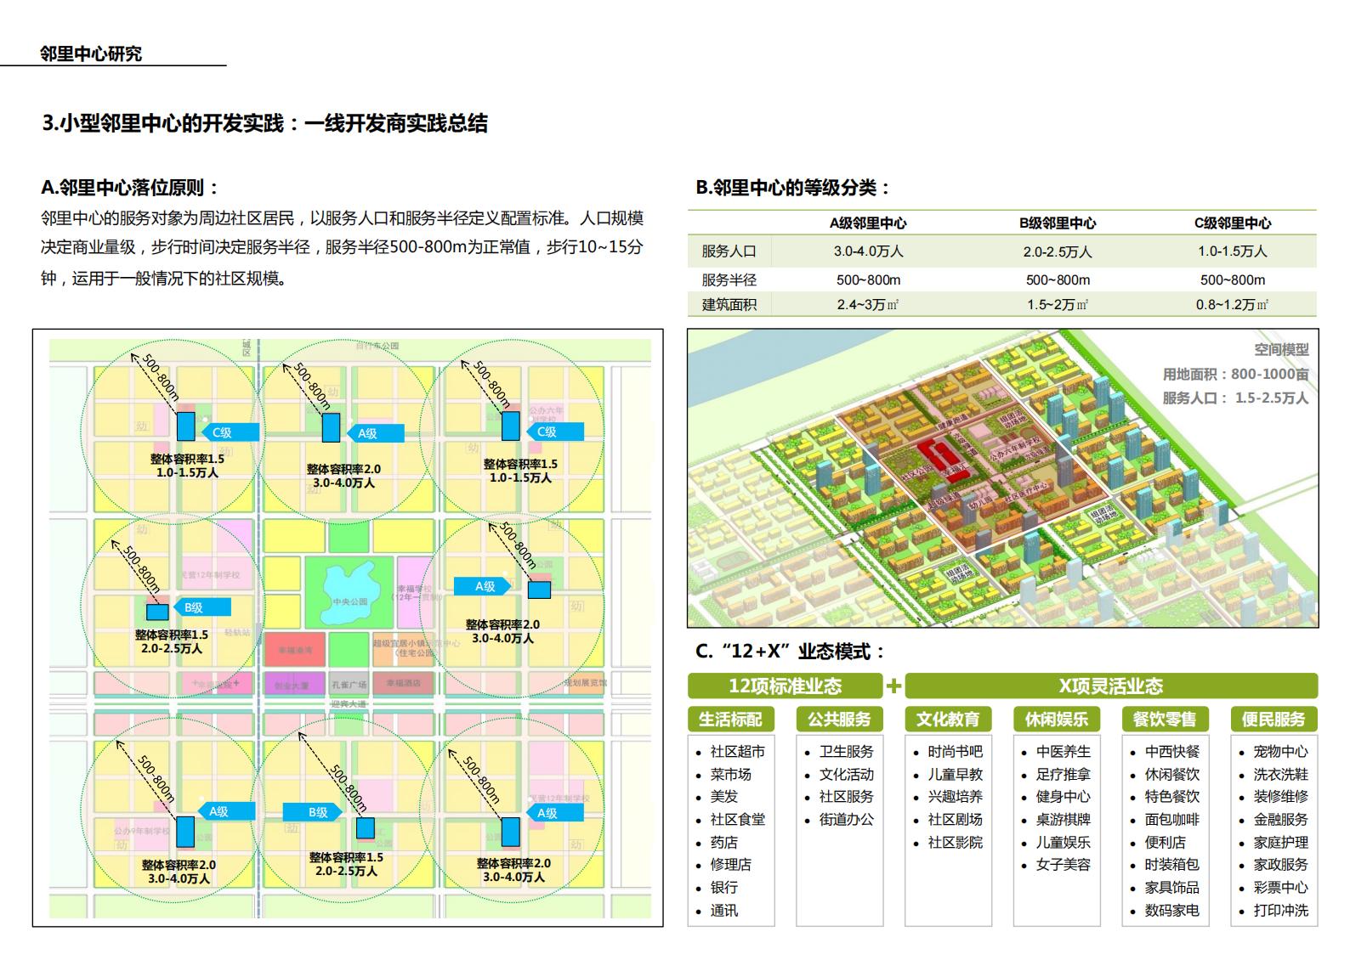Click the 数码家电 list item

click(1171, 911)
